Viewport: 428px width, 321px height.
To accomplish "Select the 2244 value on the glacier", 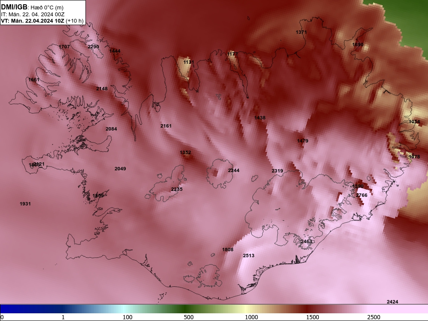I will point(234,171).
